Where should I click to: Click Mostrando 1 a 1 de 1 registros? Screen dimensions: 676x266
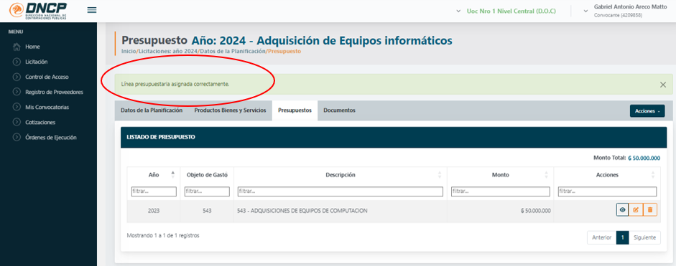(163, 235)
